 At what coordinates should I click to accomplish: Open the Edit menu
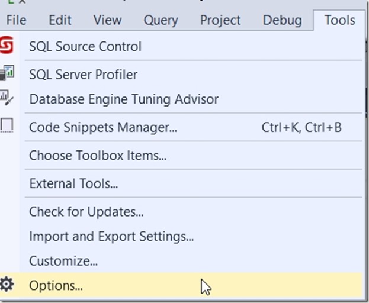(60, 20)
